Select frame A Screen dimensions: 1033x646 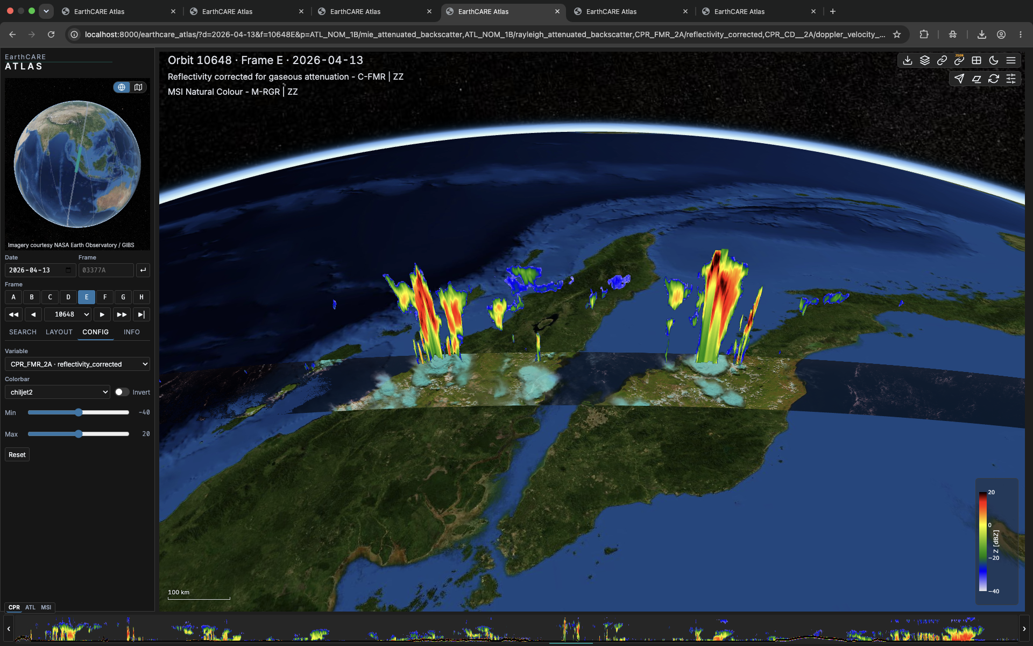tap(13, 297)
